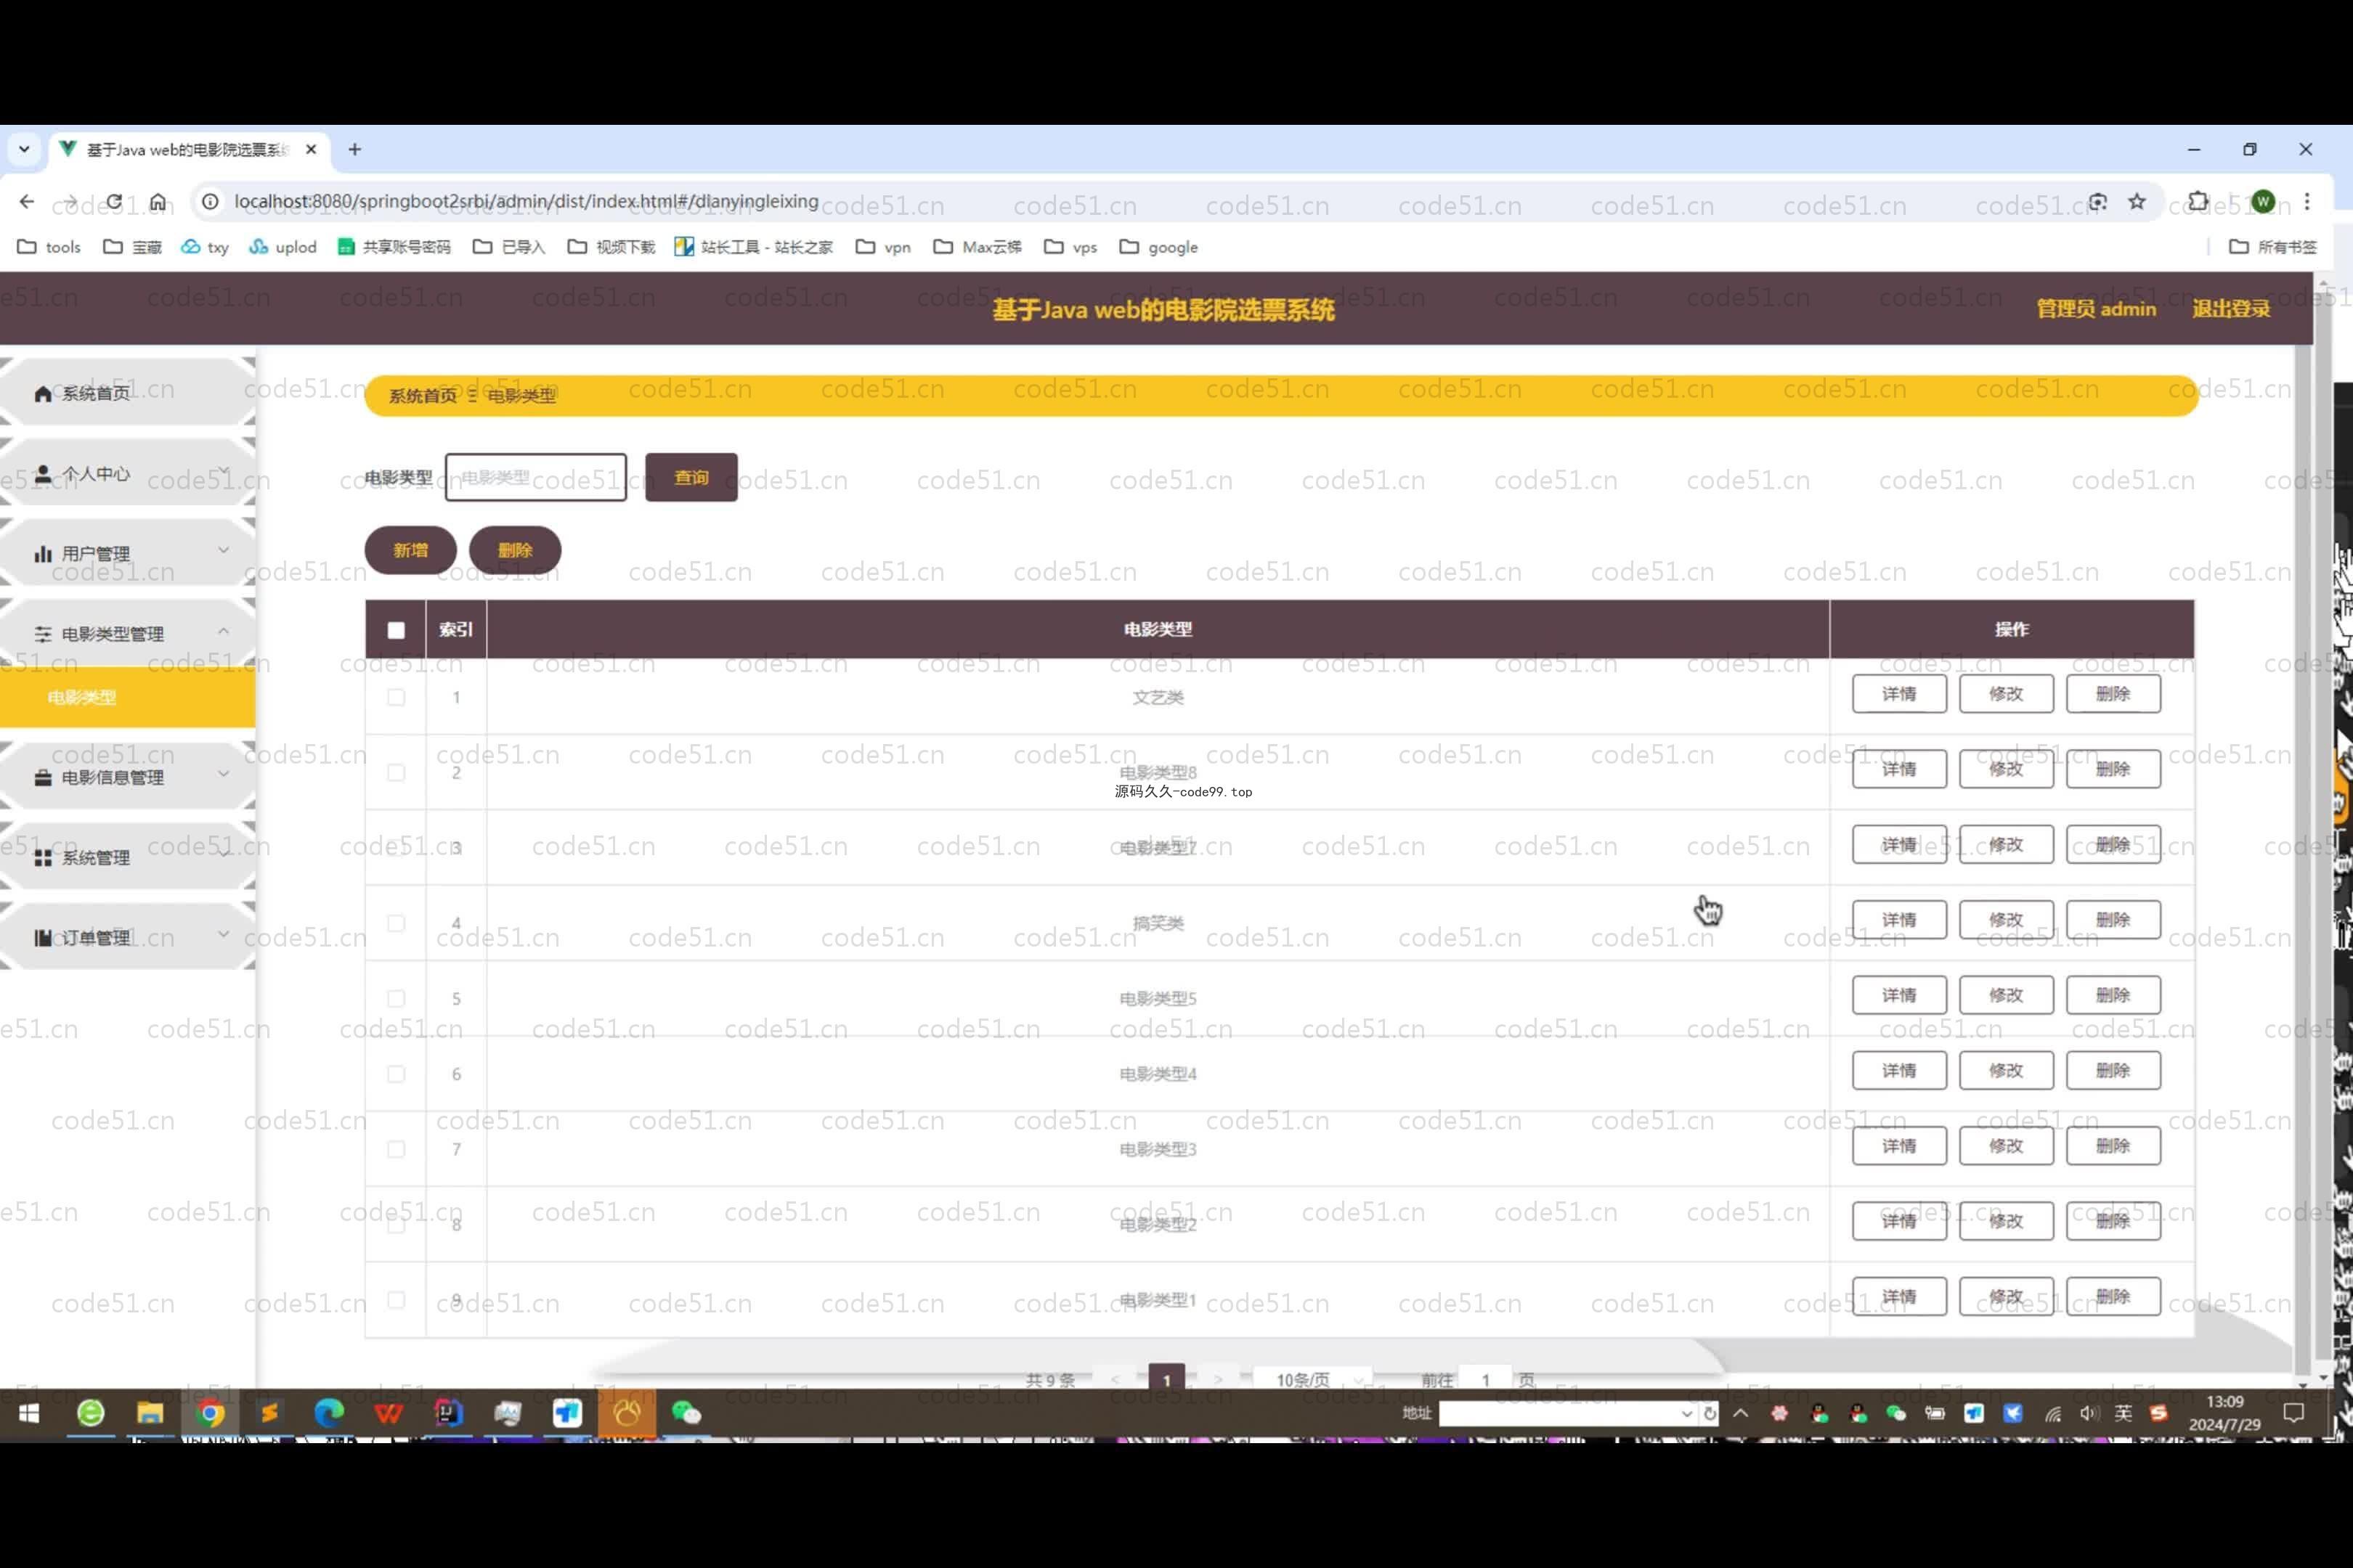
Task: Collapse 电影类型管理 sidebar menu
Action: [x=127, y=633]
